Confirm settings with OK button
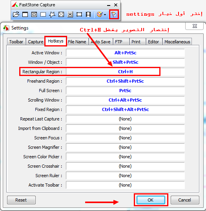206x211 pixels. (x=151, y=200)
